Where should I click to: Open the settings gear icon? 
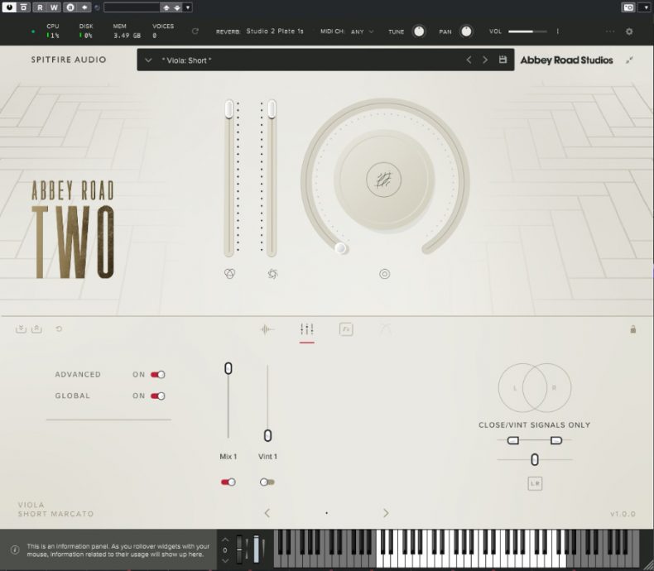pos(629,31)
